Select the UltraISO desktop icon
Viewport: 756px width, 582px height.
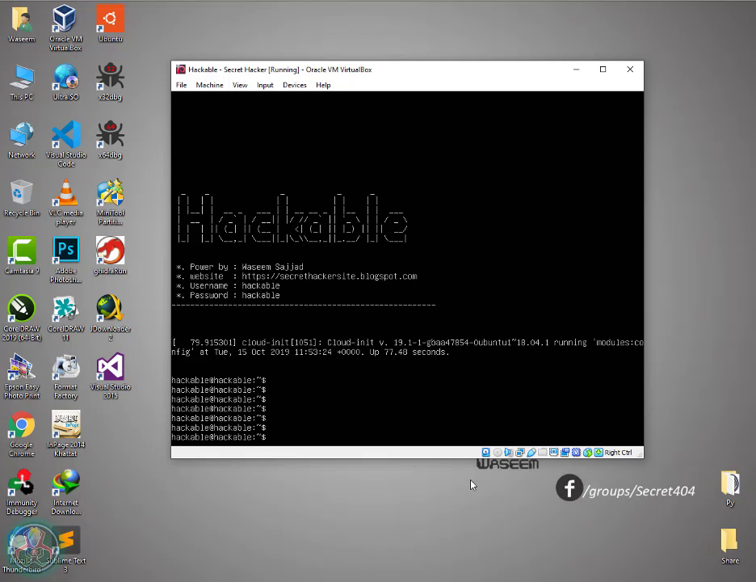coord(65,82)
